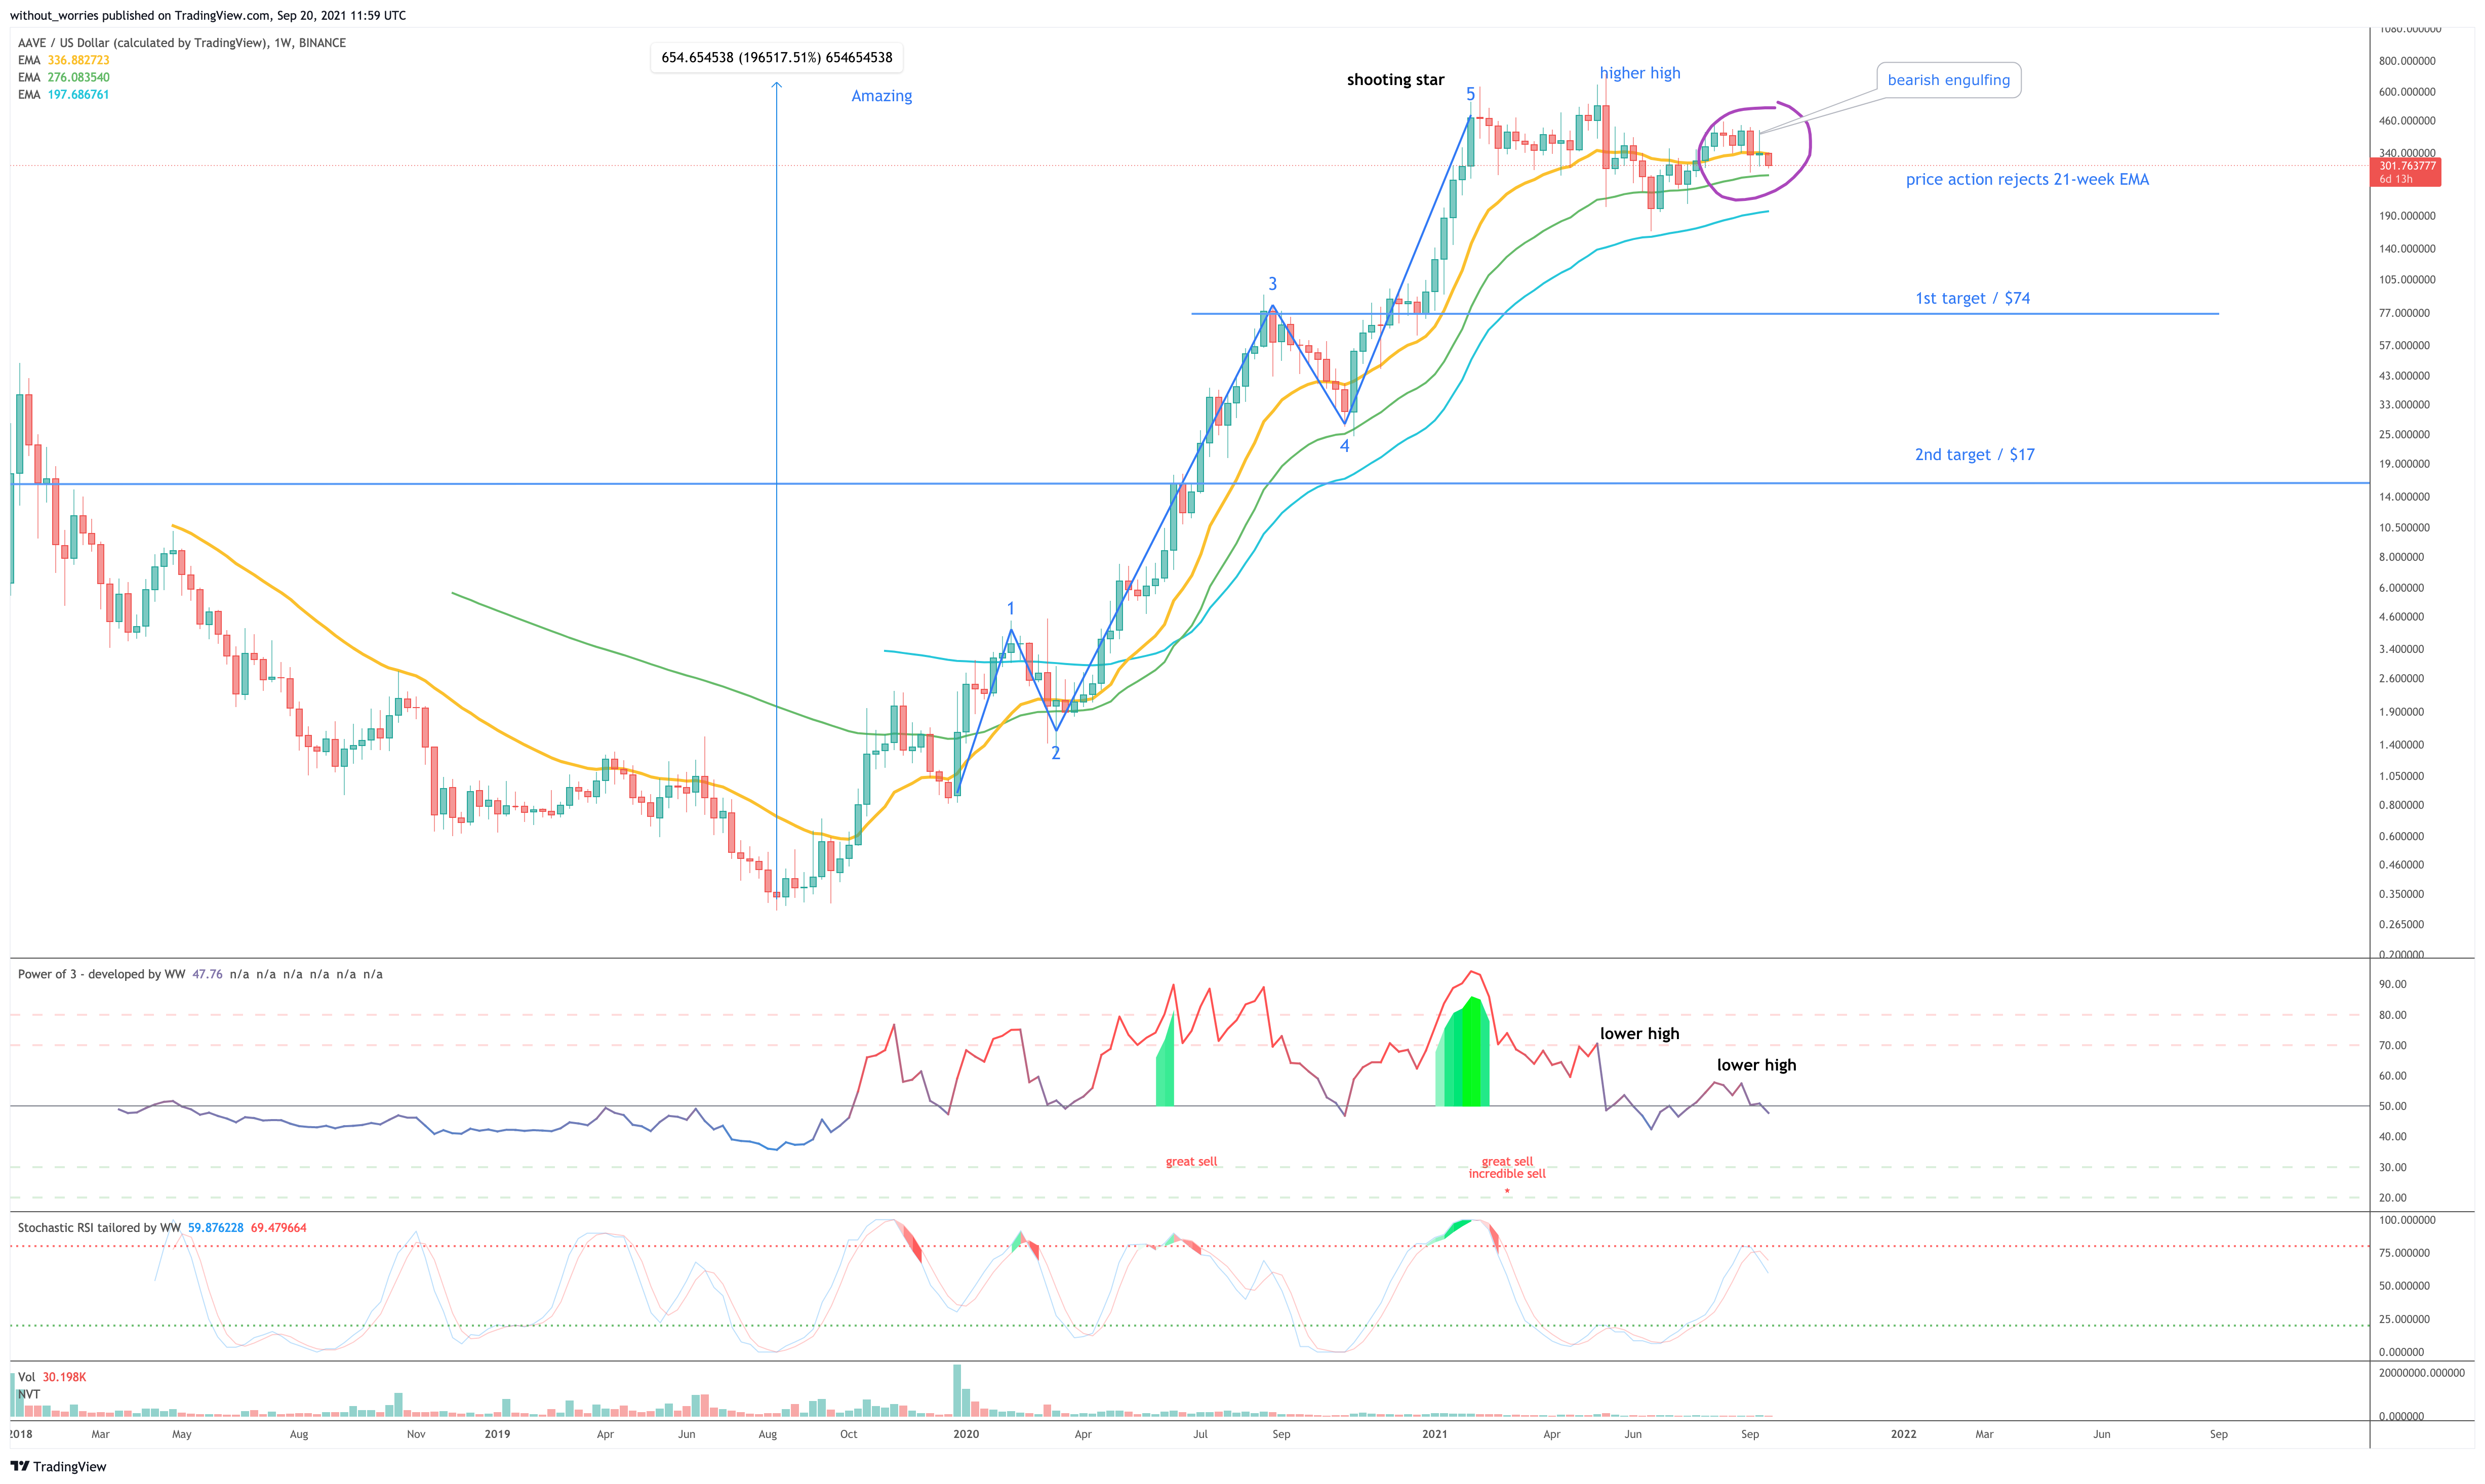2485x1484 pixels.
Task: Select the 'higher high' annotation
Action: click(1639, 73)
